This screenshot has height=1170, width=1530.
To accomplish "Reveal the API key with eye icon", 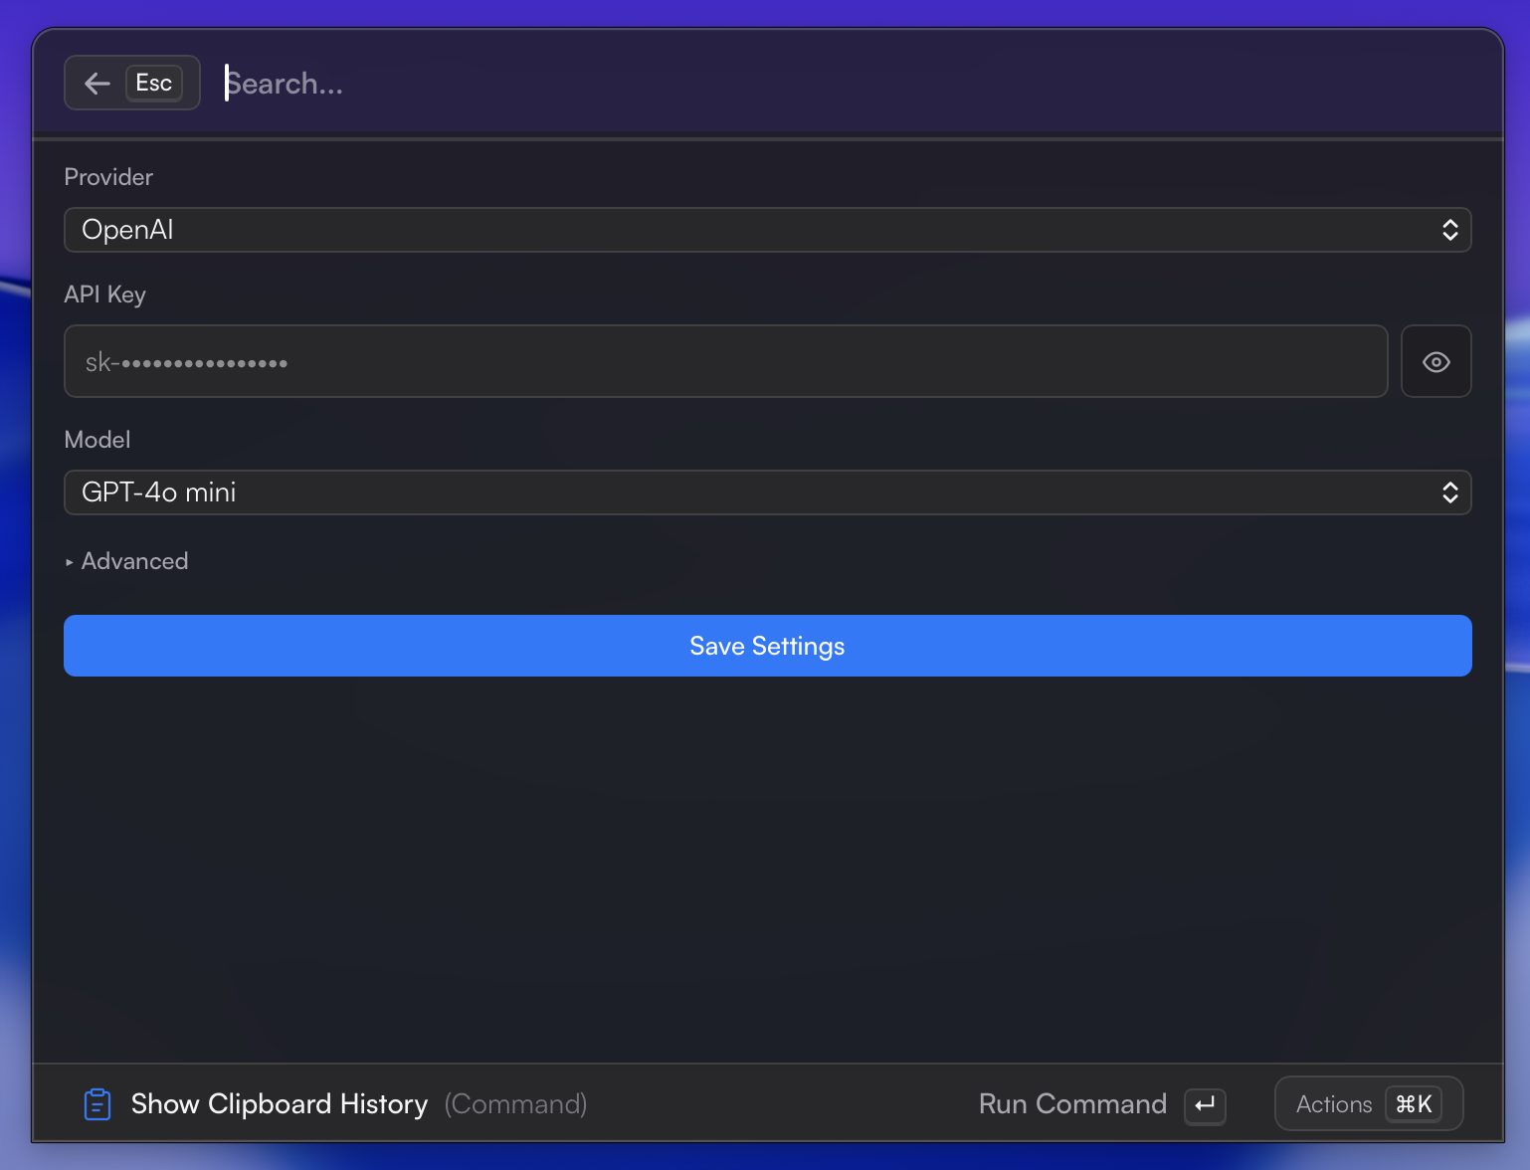I will [x=1435, y=362].
